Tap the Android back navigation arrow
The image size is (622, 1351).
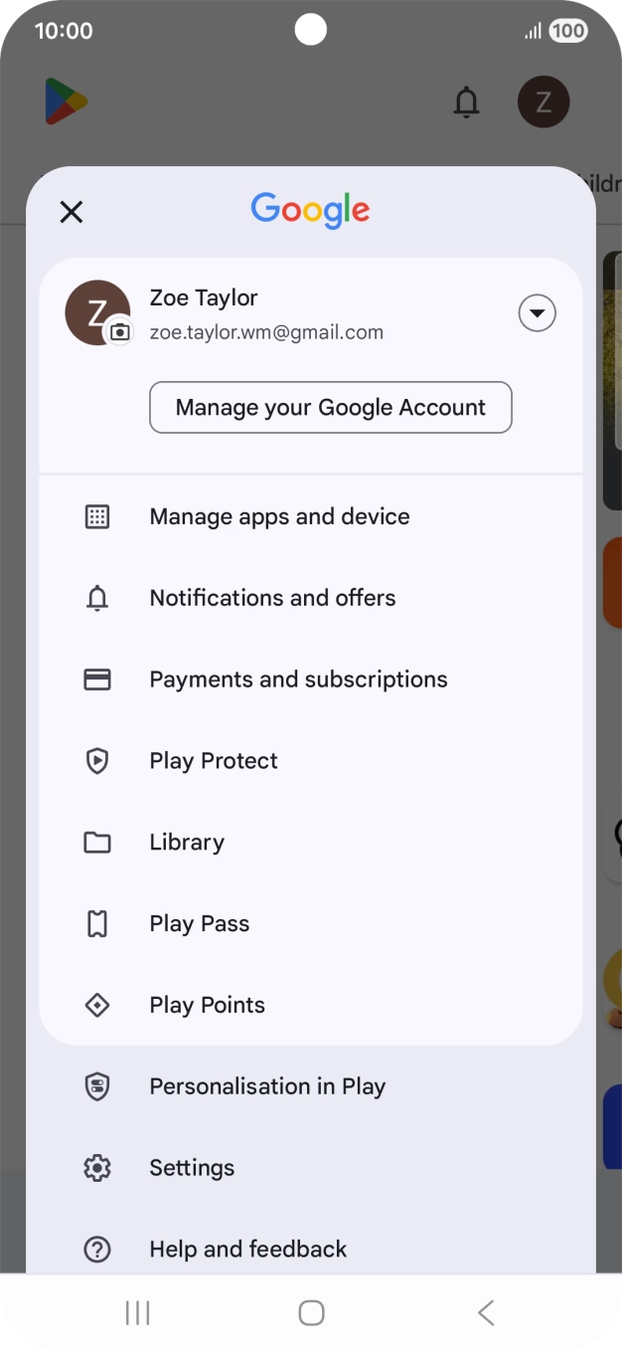tap(486, 1313)
